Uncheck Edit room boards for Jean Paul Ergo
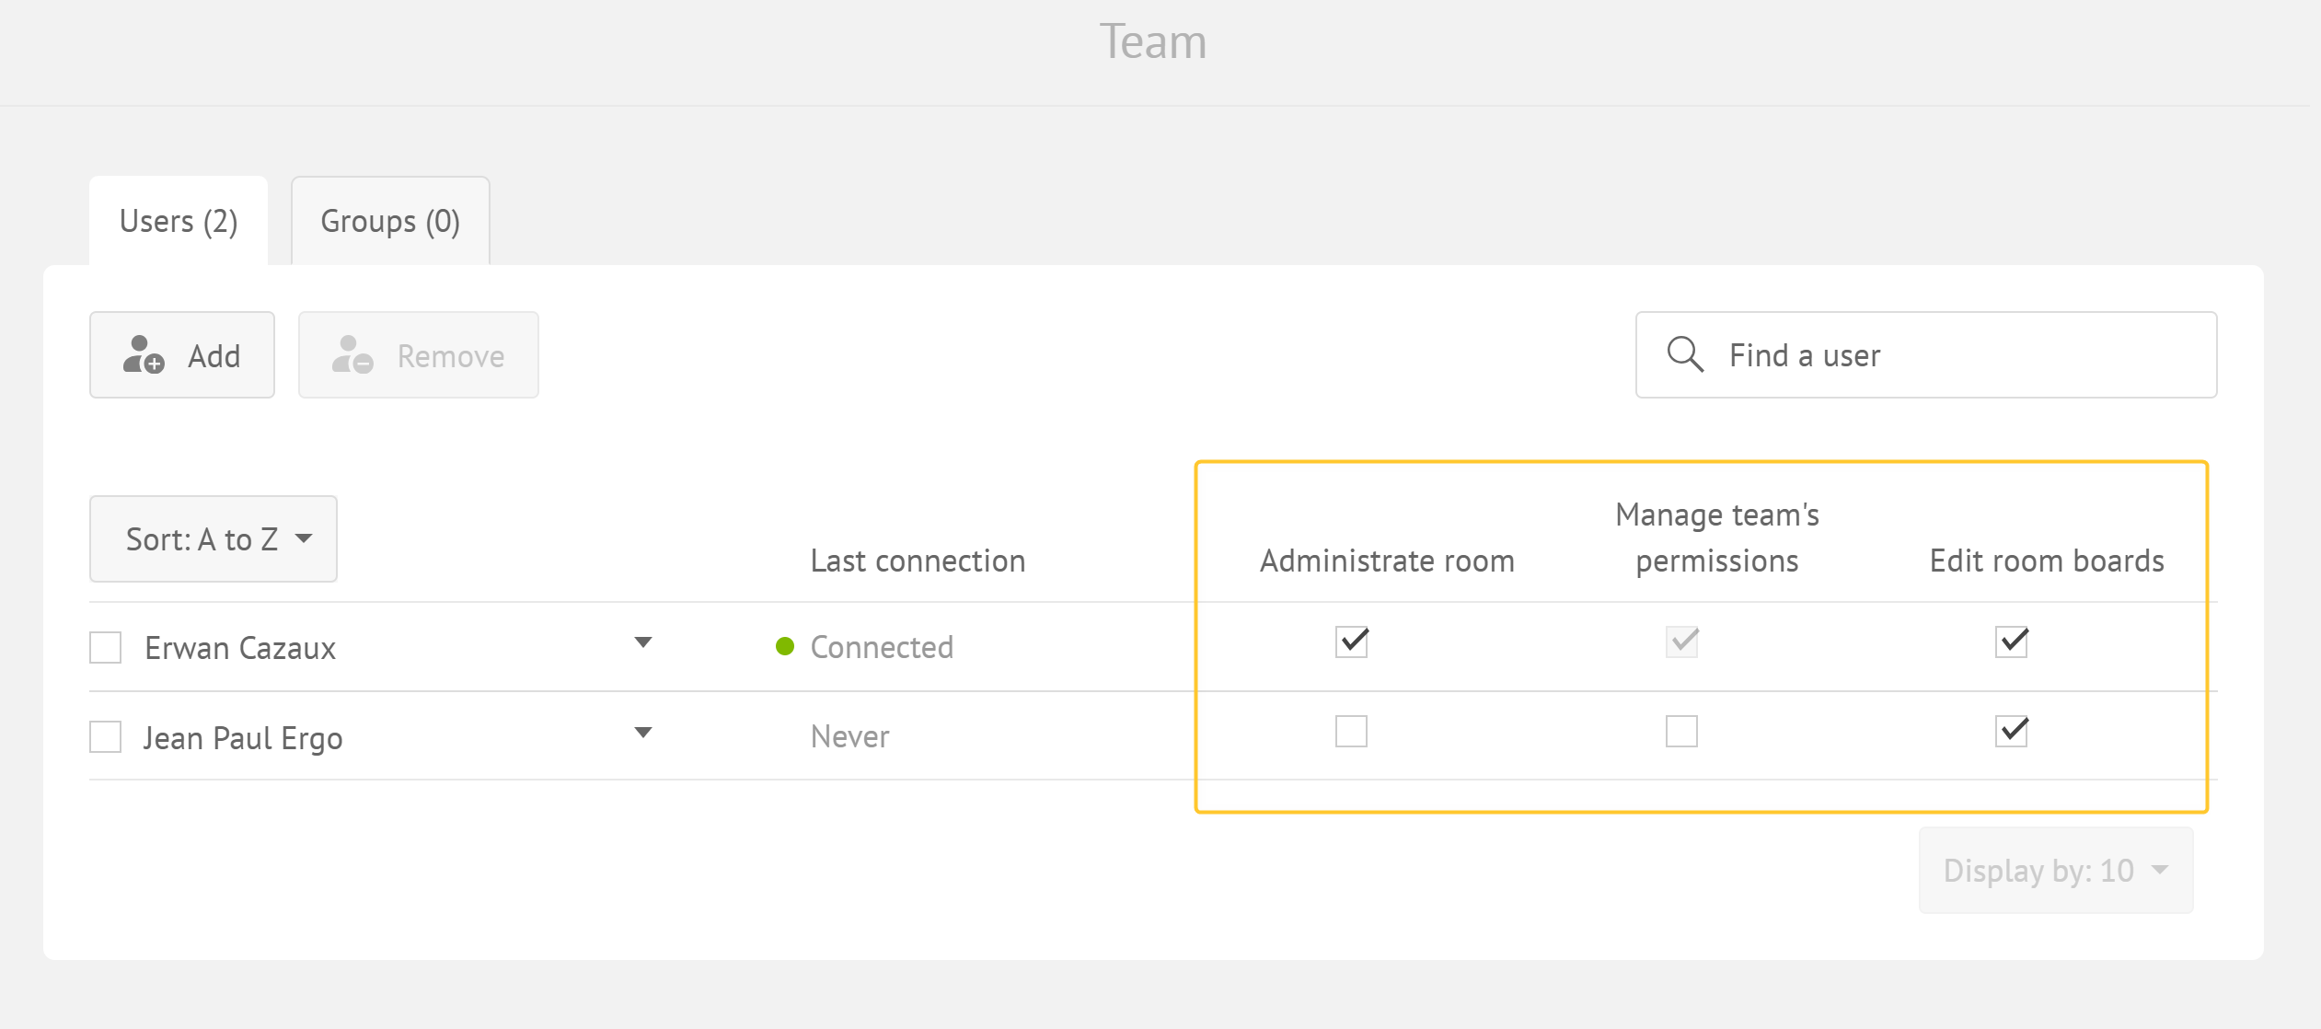This screenshot has width=2321, height=1029. 2012,731
